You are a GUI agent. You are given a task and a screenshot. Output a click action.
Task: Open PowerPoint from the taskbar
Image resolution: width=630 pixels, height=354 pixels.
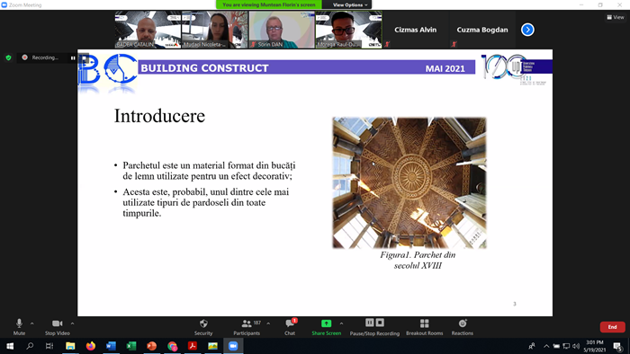point(151,346)
